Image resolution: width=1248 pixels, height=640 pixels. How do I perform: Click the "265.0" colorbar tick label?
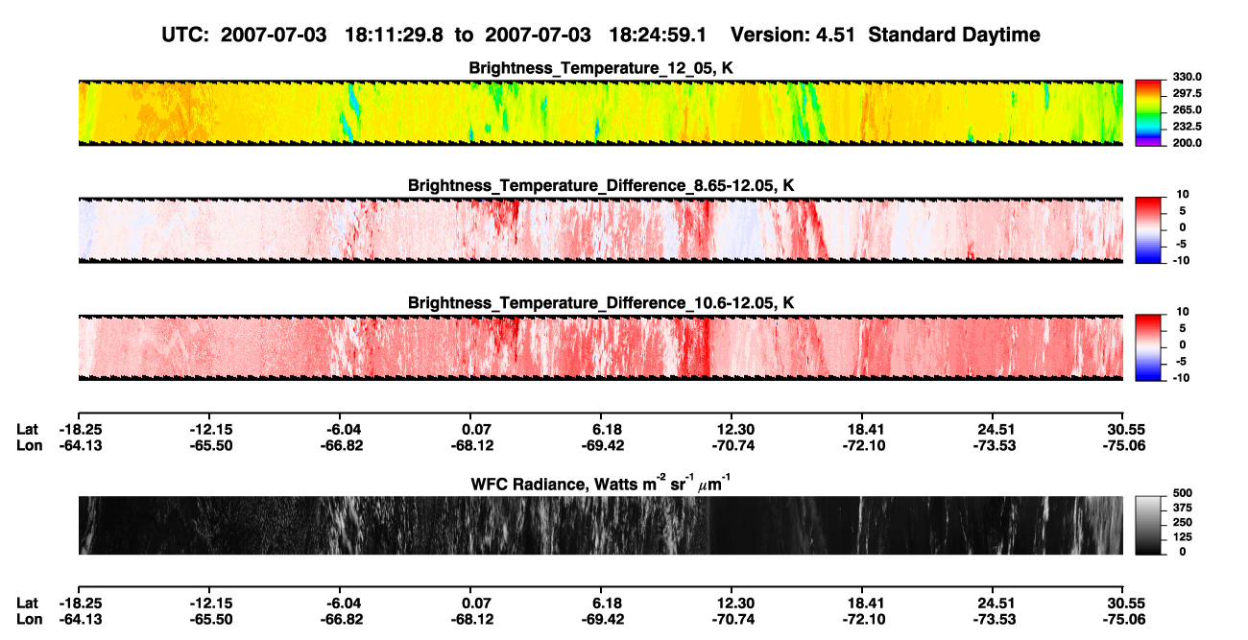pyautogui.click(x=1186, y=109)
